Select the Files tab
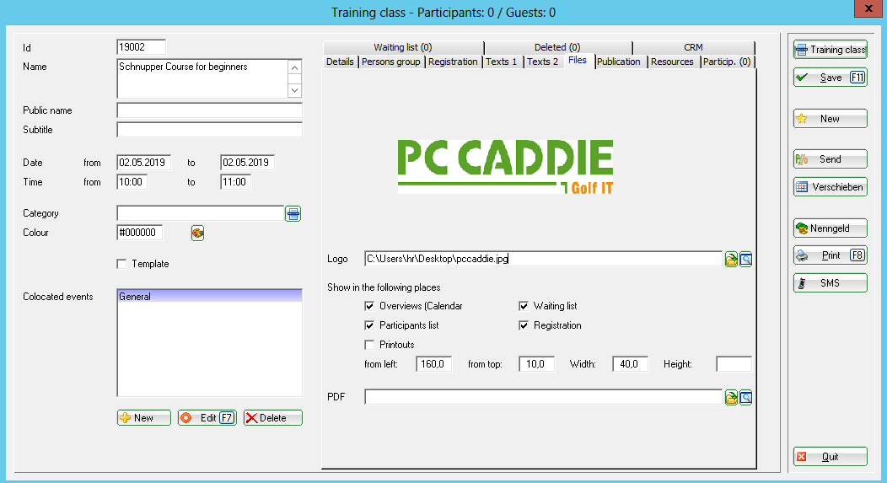The width and height of the screenshot is (887, 483). 578,61
